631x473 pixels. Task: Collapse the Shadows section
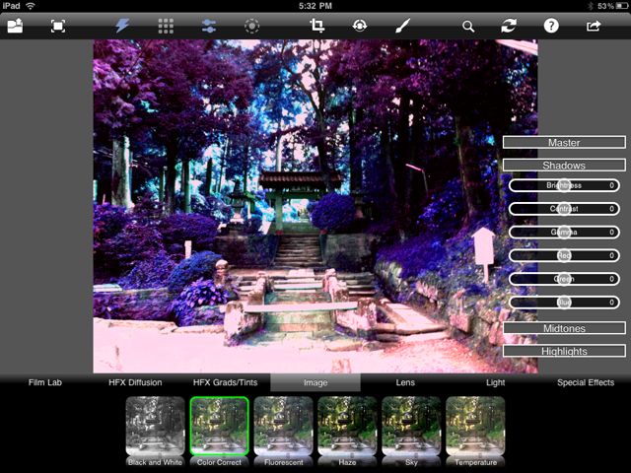(x=564, y=165)
